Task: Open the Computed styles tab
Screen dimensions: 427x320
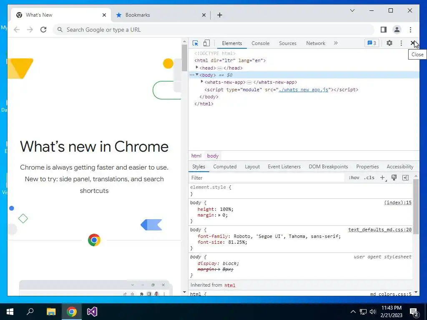Action: tap(225, 167)
